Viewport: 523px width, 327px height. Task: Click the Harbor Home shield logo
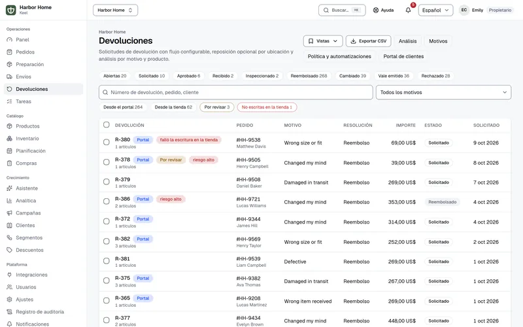tap(10, 10)
